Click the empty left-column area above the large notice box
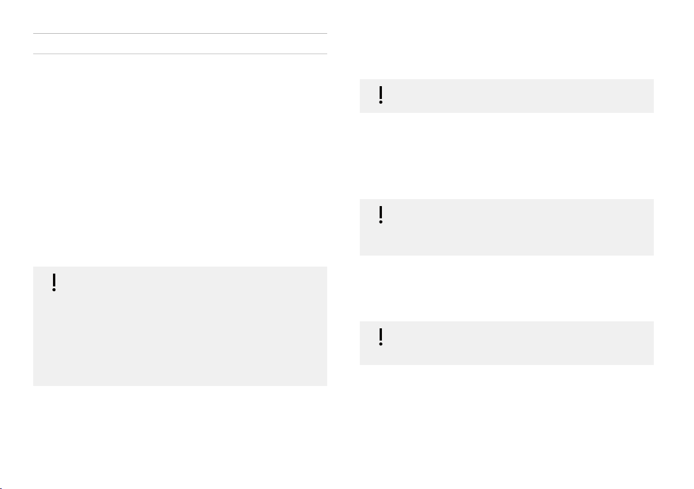Viewport: 694px width, 489px height. tap(180, 160)
